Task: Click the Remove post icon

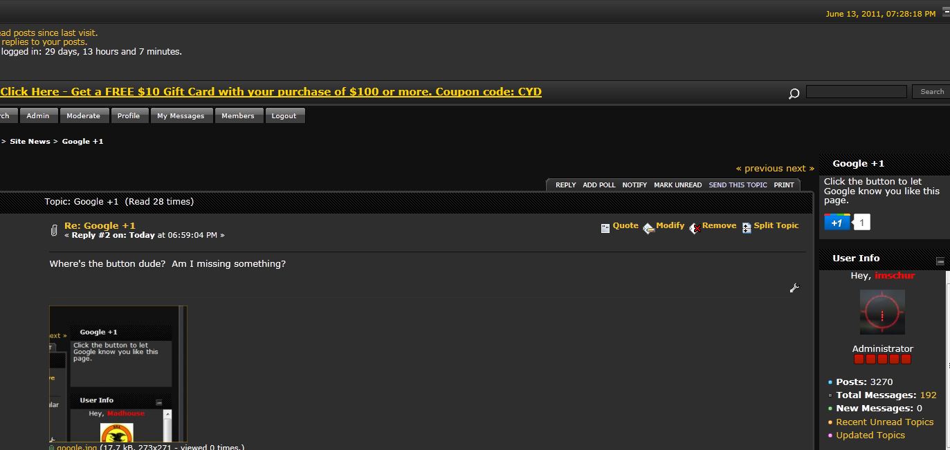Action: [x=695, y=228]
